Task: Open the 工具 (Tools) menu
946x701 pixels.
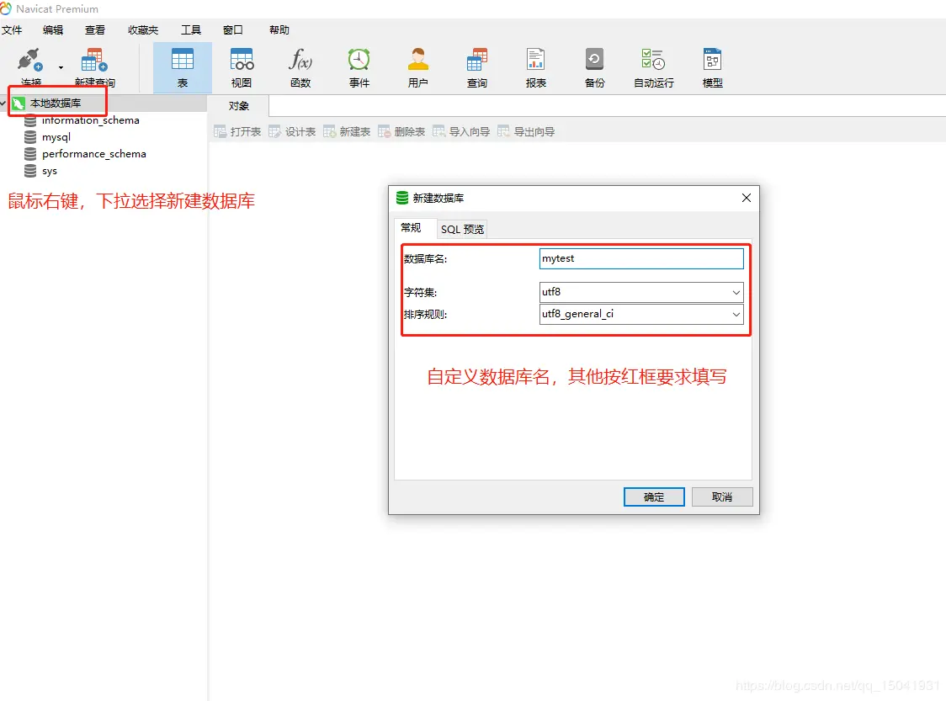Action: coord(191,30)
